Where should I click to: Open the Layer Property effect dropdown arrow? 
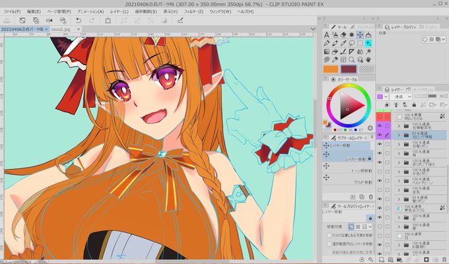click(444, 40)
